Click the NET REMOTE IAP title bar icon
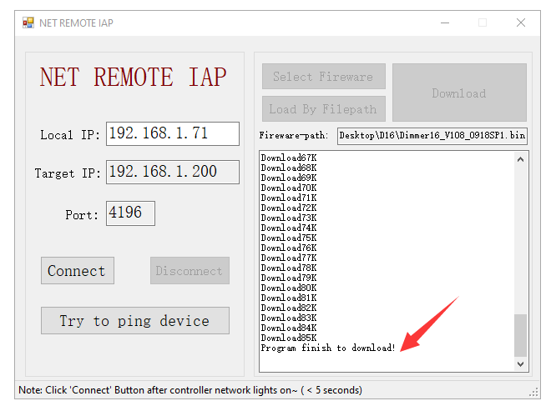Screen dimensions: 551x411 point(28,23)
